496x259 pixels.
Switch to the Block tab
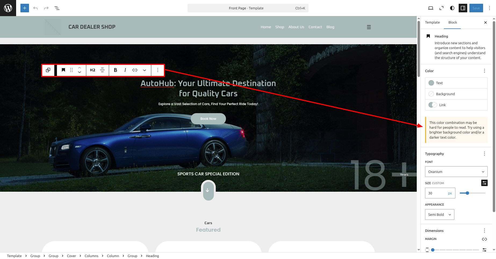[x=452, y=23]
